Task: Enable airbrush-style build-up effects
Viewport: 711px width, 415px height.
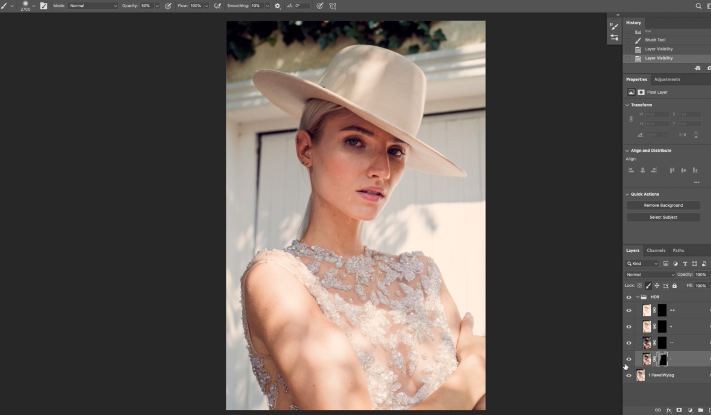Action: tap(217, 6)
